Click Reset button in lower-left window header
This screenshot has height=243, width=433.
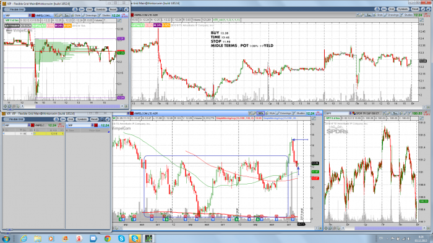[94, 119]
